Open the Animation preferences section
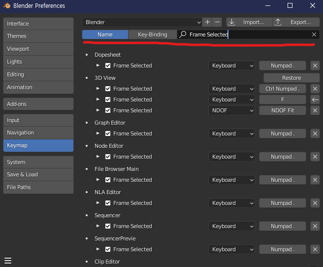Image resolution: width=323 pixels, height=267 pixels. pos(38,87)
